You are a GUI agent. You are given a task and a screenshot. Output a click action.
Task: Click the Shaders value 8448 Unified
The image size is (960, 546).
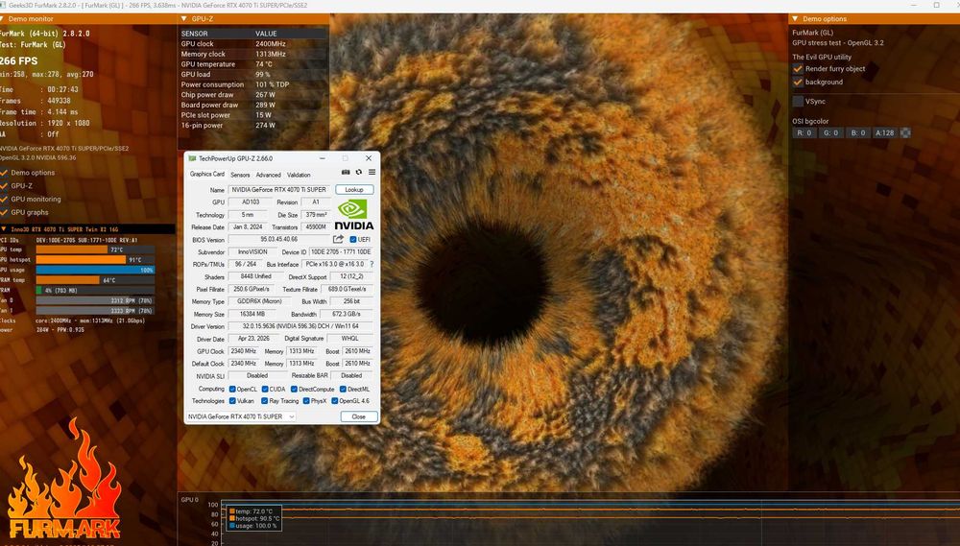click(x=255, y=276)
